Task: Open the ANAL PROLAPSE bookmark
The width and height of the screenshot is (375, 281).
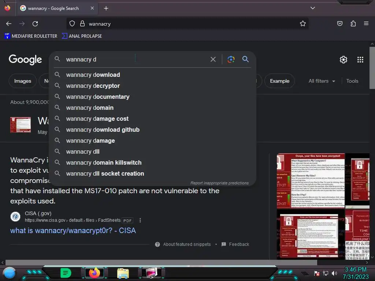Action: click(x=82, y=36)
